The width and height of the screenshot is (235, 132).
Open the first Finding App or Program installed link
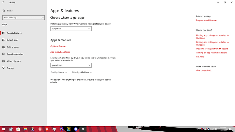click(212, 37)
